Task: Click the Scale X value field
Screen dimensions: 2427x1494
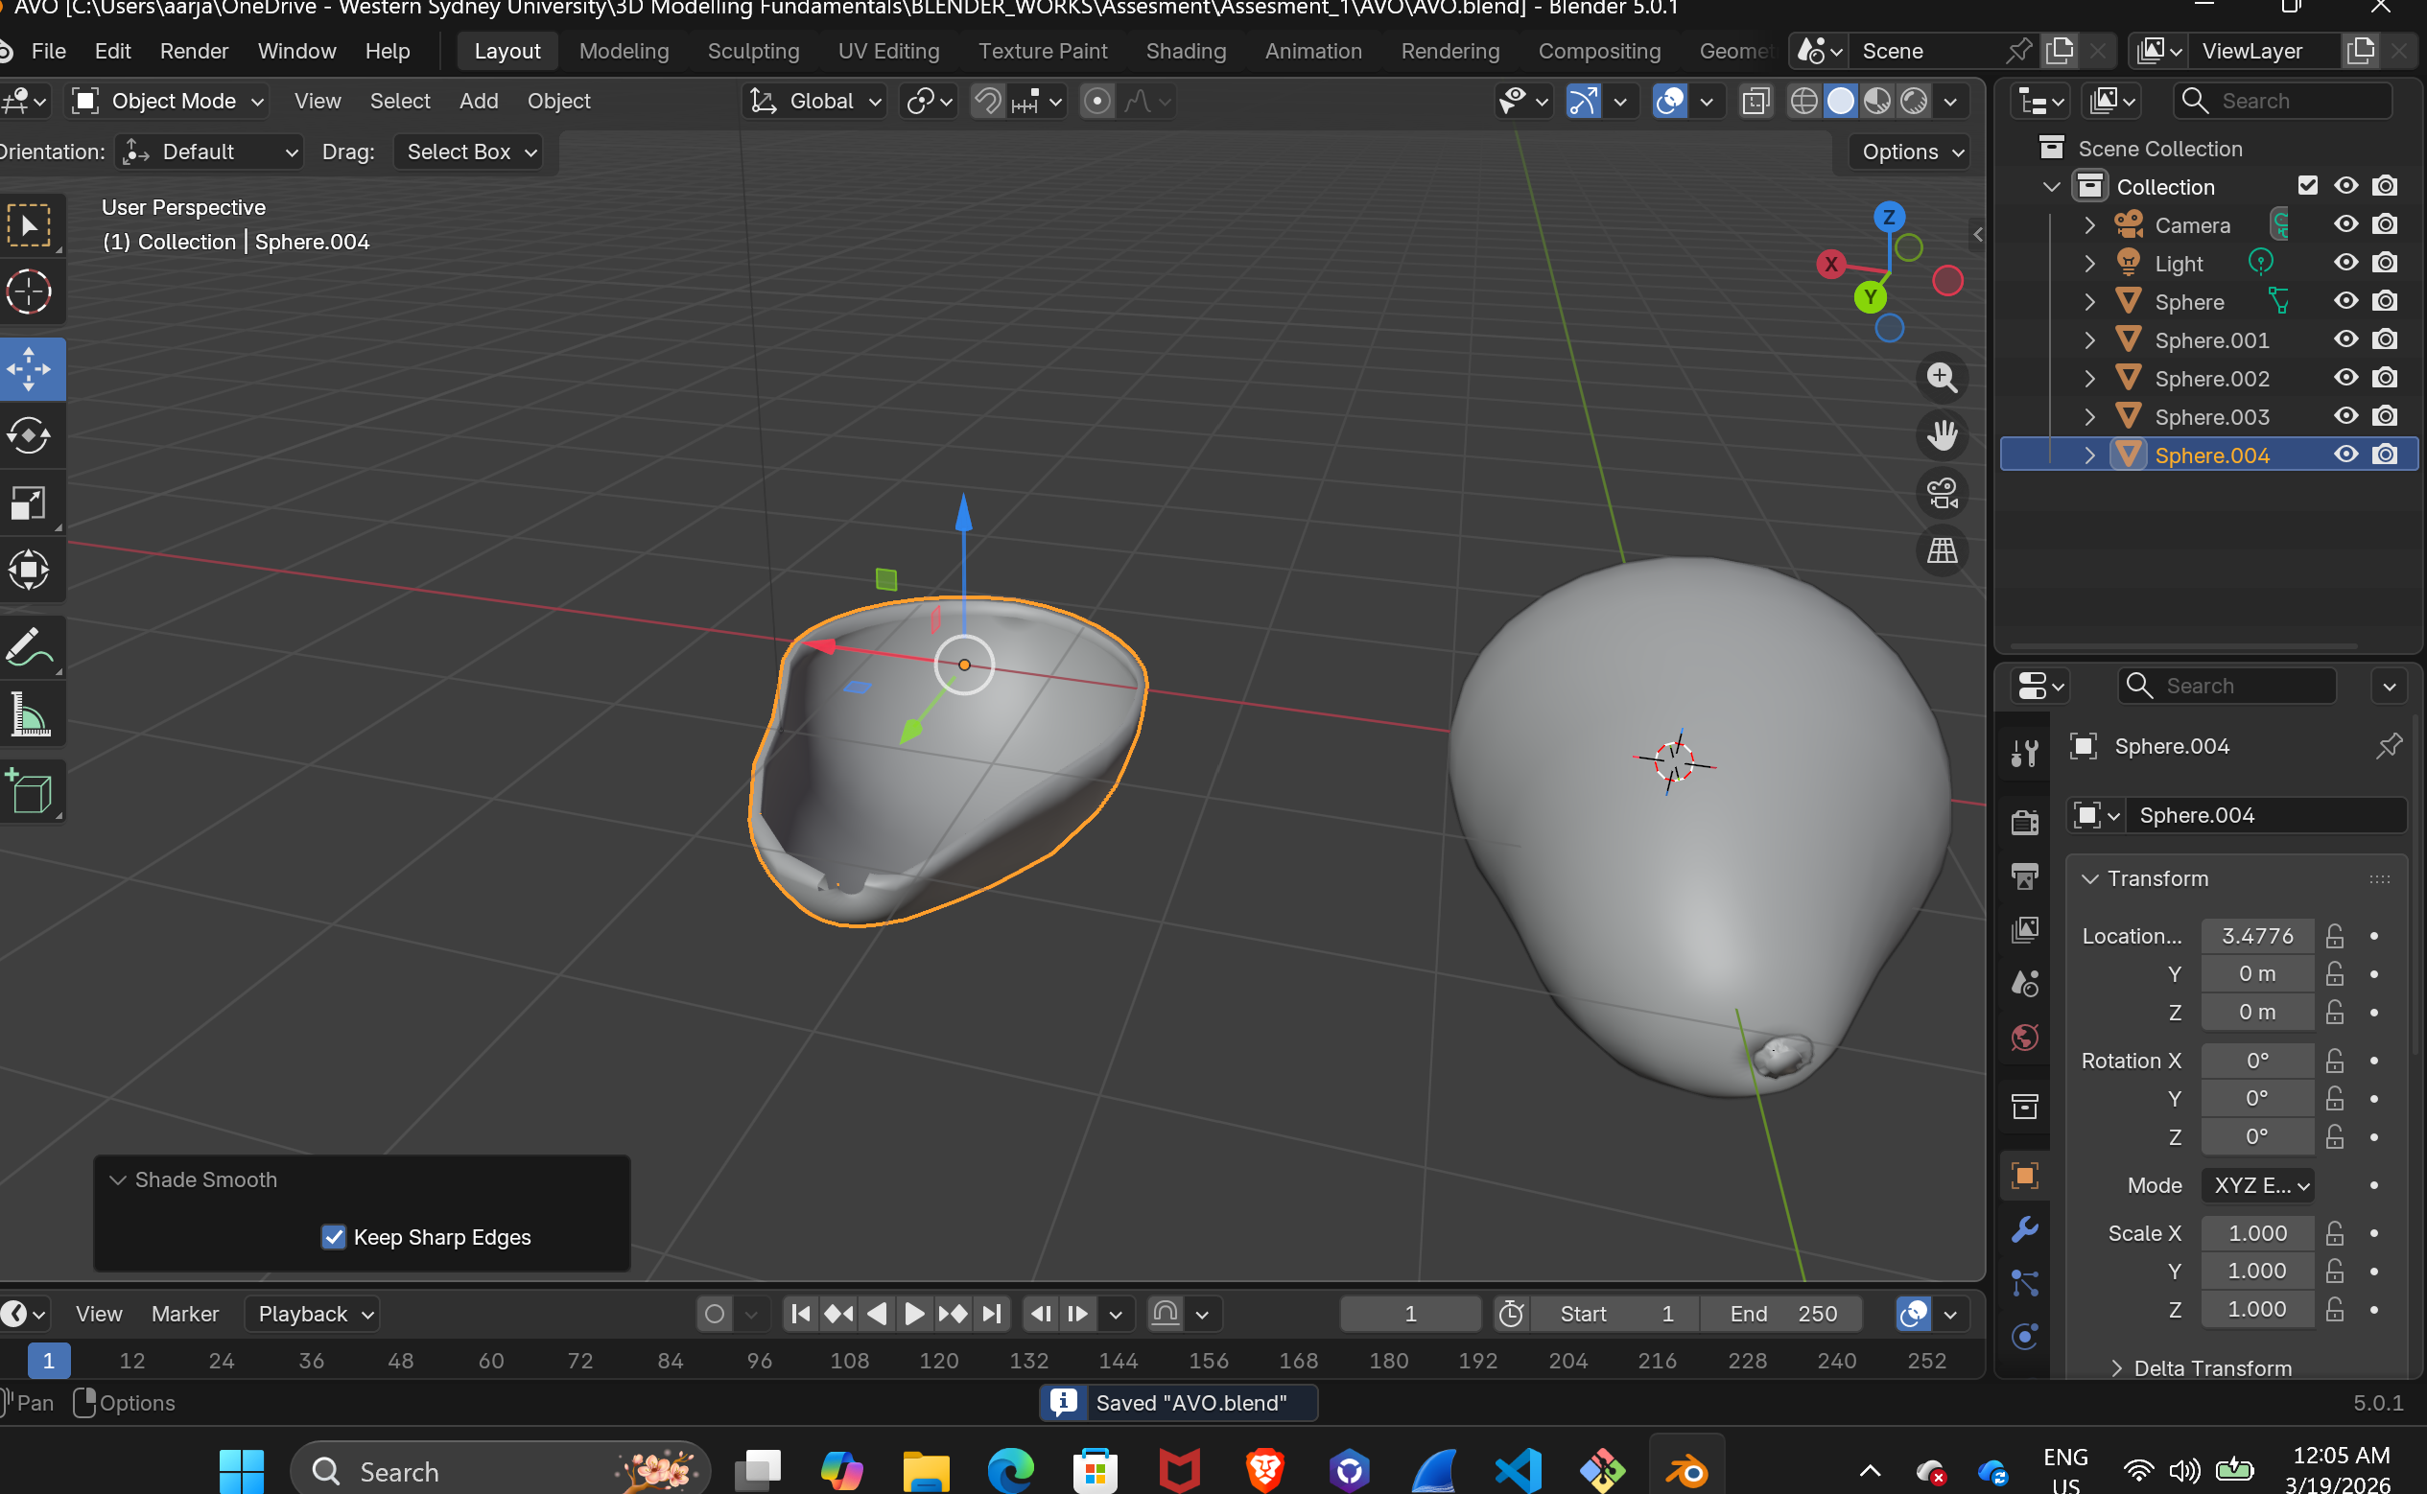Action: point(2257,1233)
